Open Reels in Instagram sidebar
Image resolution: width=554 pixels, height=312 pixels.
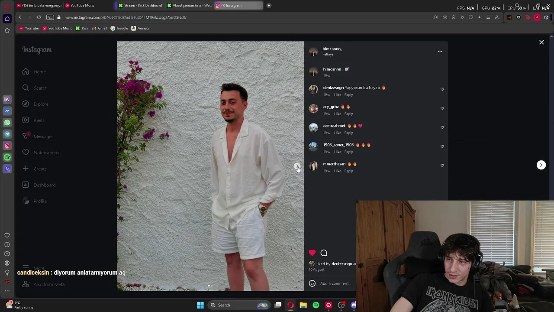pyautogui.click(x=33, y=120)
